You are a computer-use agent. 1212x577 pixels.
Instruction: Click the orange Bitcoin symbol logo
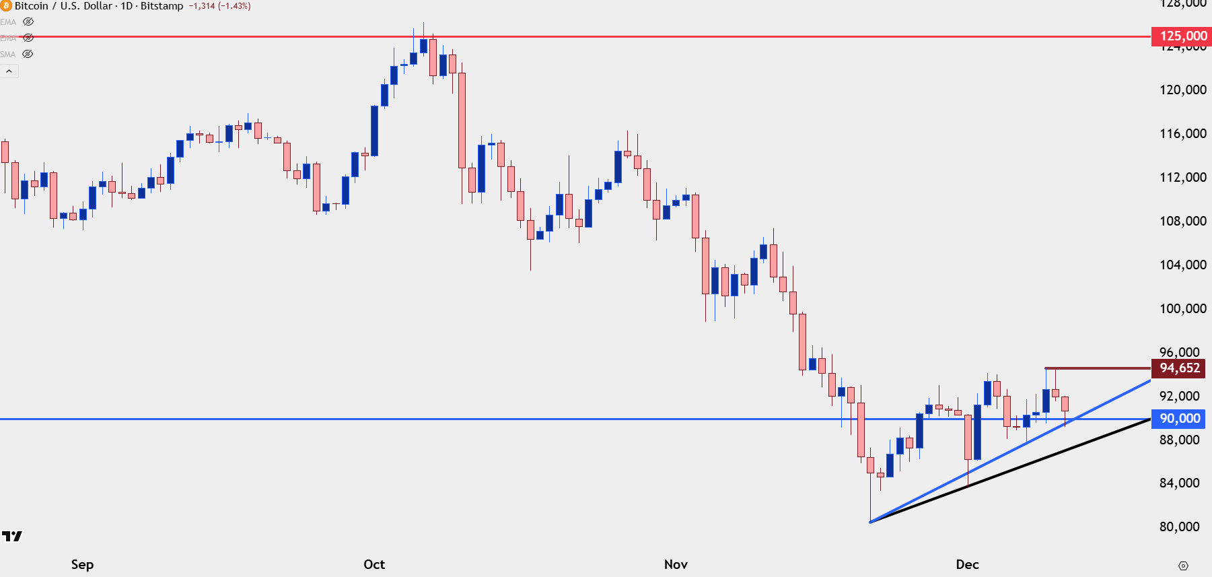click(6, 6)
